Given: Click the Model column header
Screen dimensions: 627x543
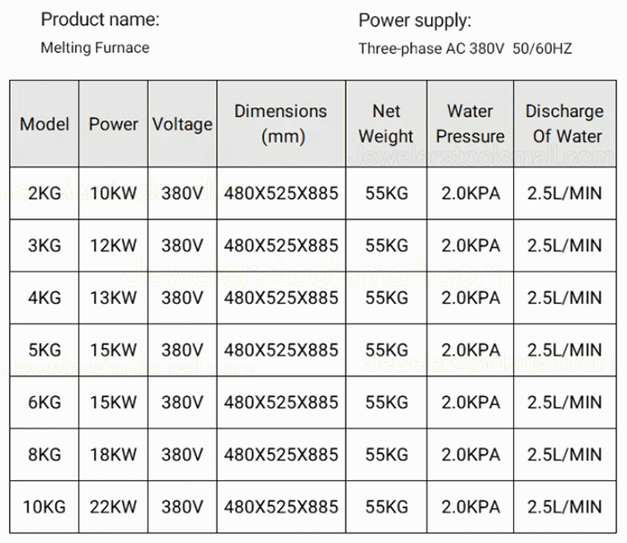Looking at the screenshot, I should [x=45, y=124].
